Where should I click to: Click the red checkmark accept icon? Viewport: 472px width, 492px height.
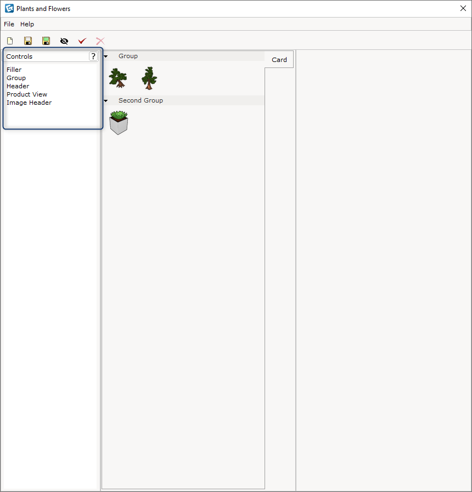pyautogui.click(x=82, y=41)
